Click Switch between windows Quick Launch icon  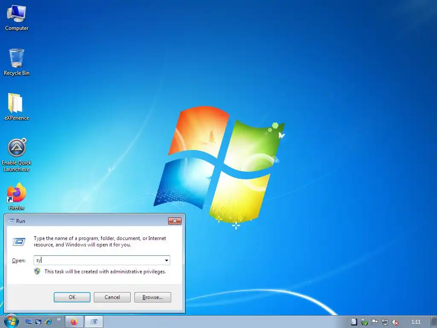tap(38, 322)
